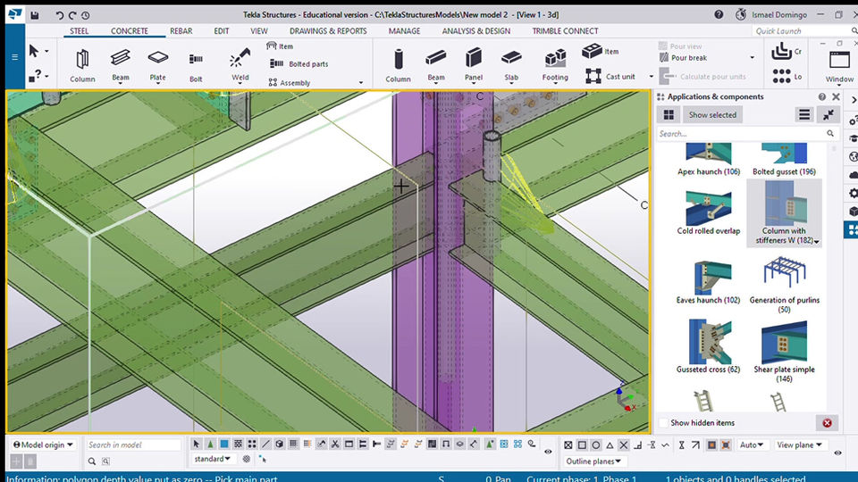Open the hamburger file menu
This screenshot has width=858, height=482.
[15, 57]
